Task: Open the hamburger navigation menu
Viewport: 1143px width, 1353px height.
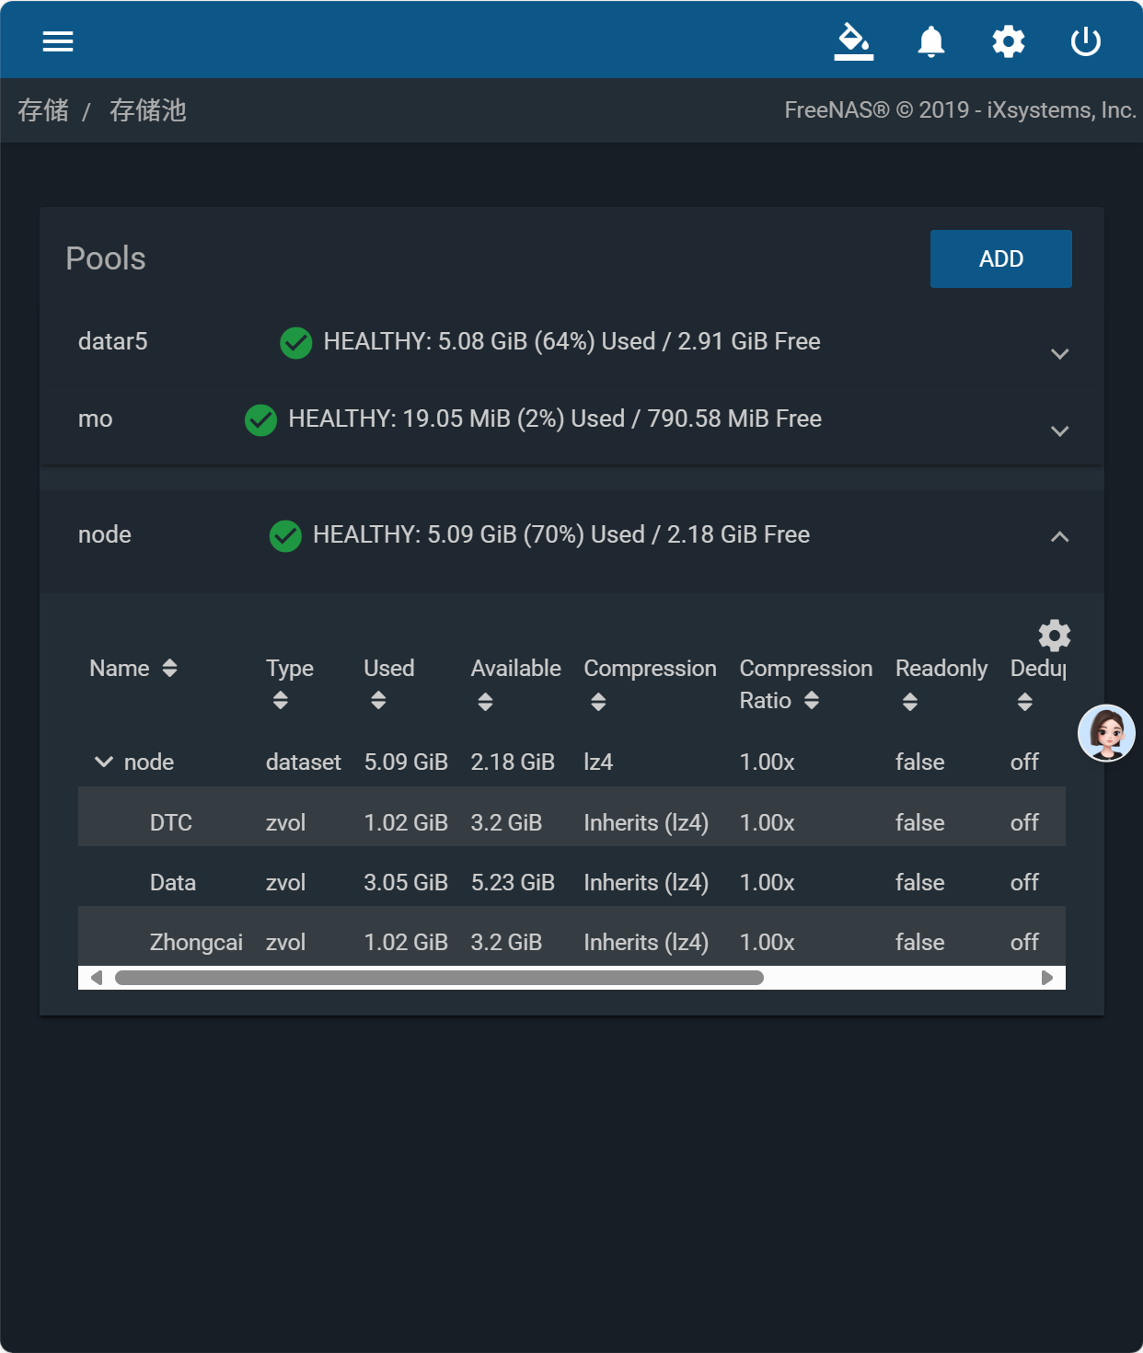Action: (x=58, y=41)
